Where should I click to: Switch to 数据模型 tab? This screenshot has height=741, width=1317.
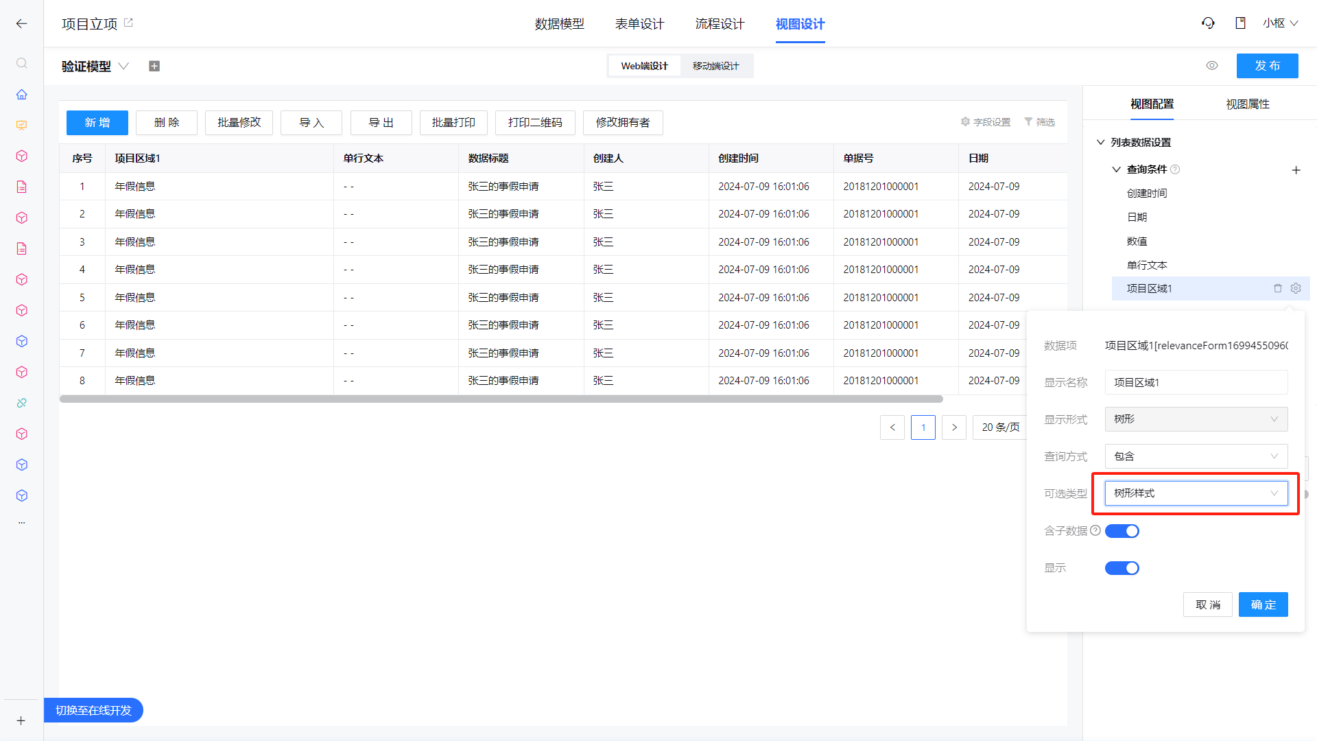(559, 24)
